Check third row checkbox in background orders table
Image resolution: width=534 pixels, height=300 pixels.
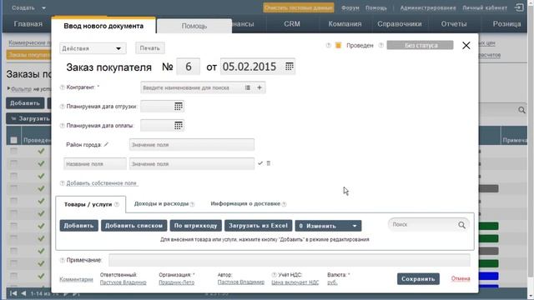[x=13, y=176]
